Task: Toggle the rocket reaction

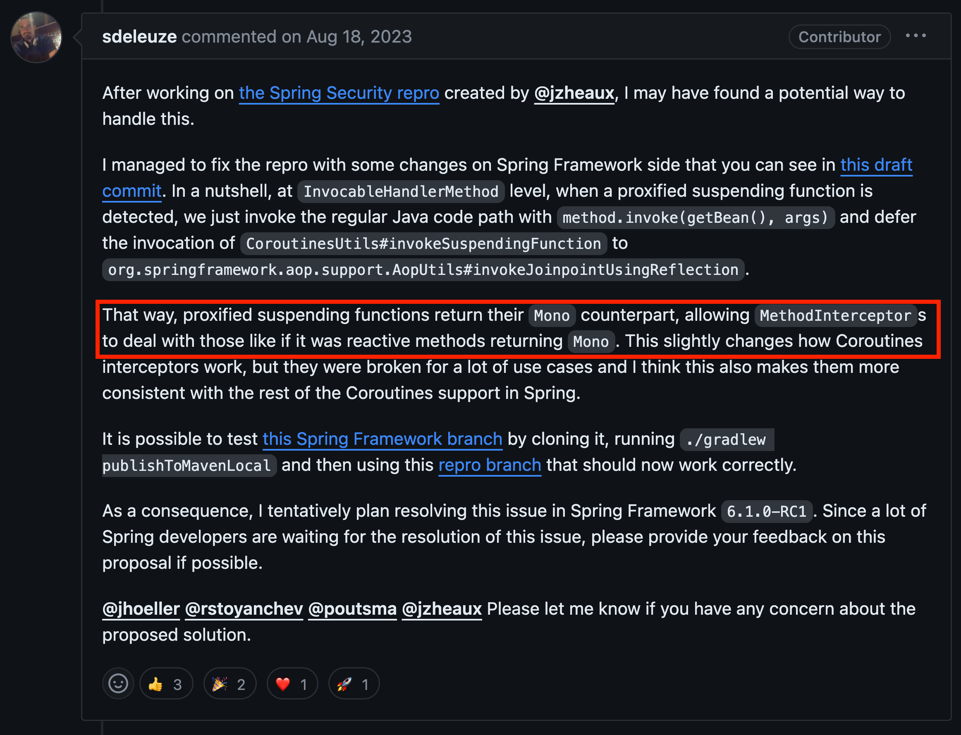Action: (x=354, y=683)
